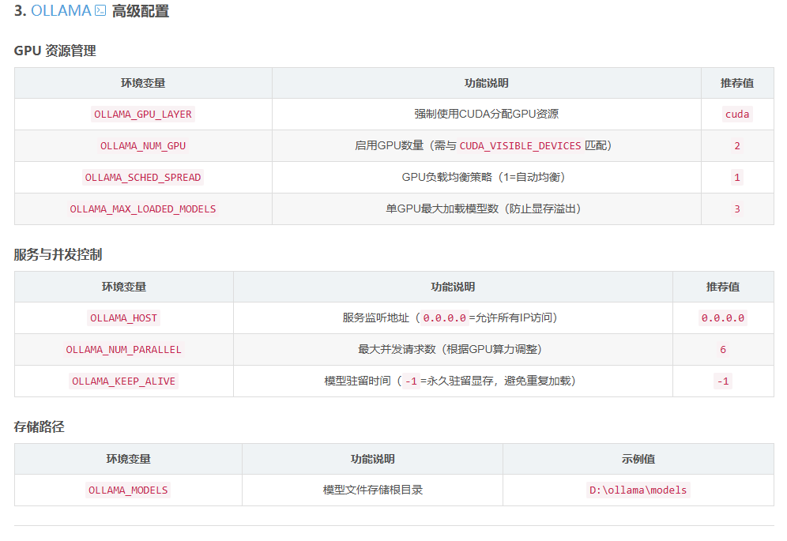The height and width of the screenshot is (541, 787).
Task: Click the GPU 资源管理 section heading
Action: click(x=55, y=51)
